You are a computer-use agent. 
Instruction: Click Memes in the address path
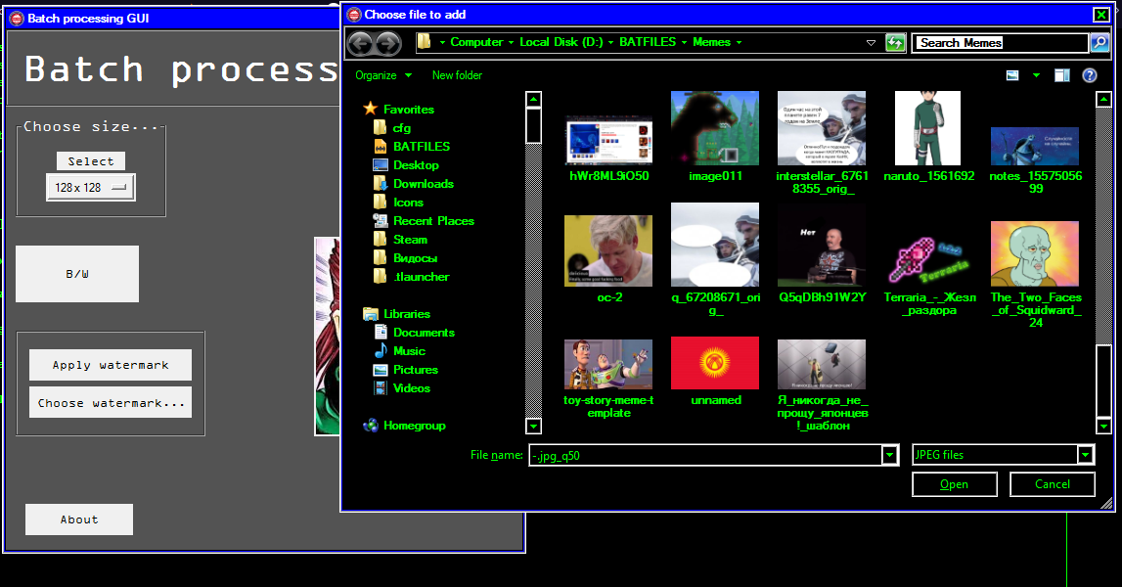[711, 42]
